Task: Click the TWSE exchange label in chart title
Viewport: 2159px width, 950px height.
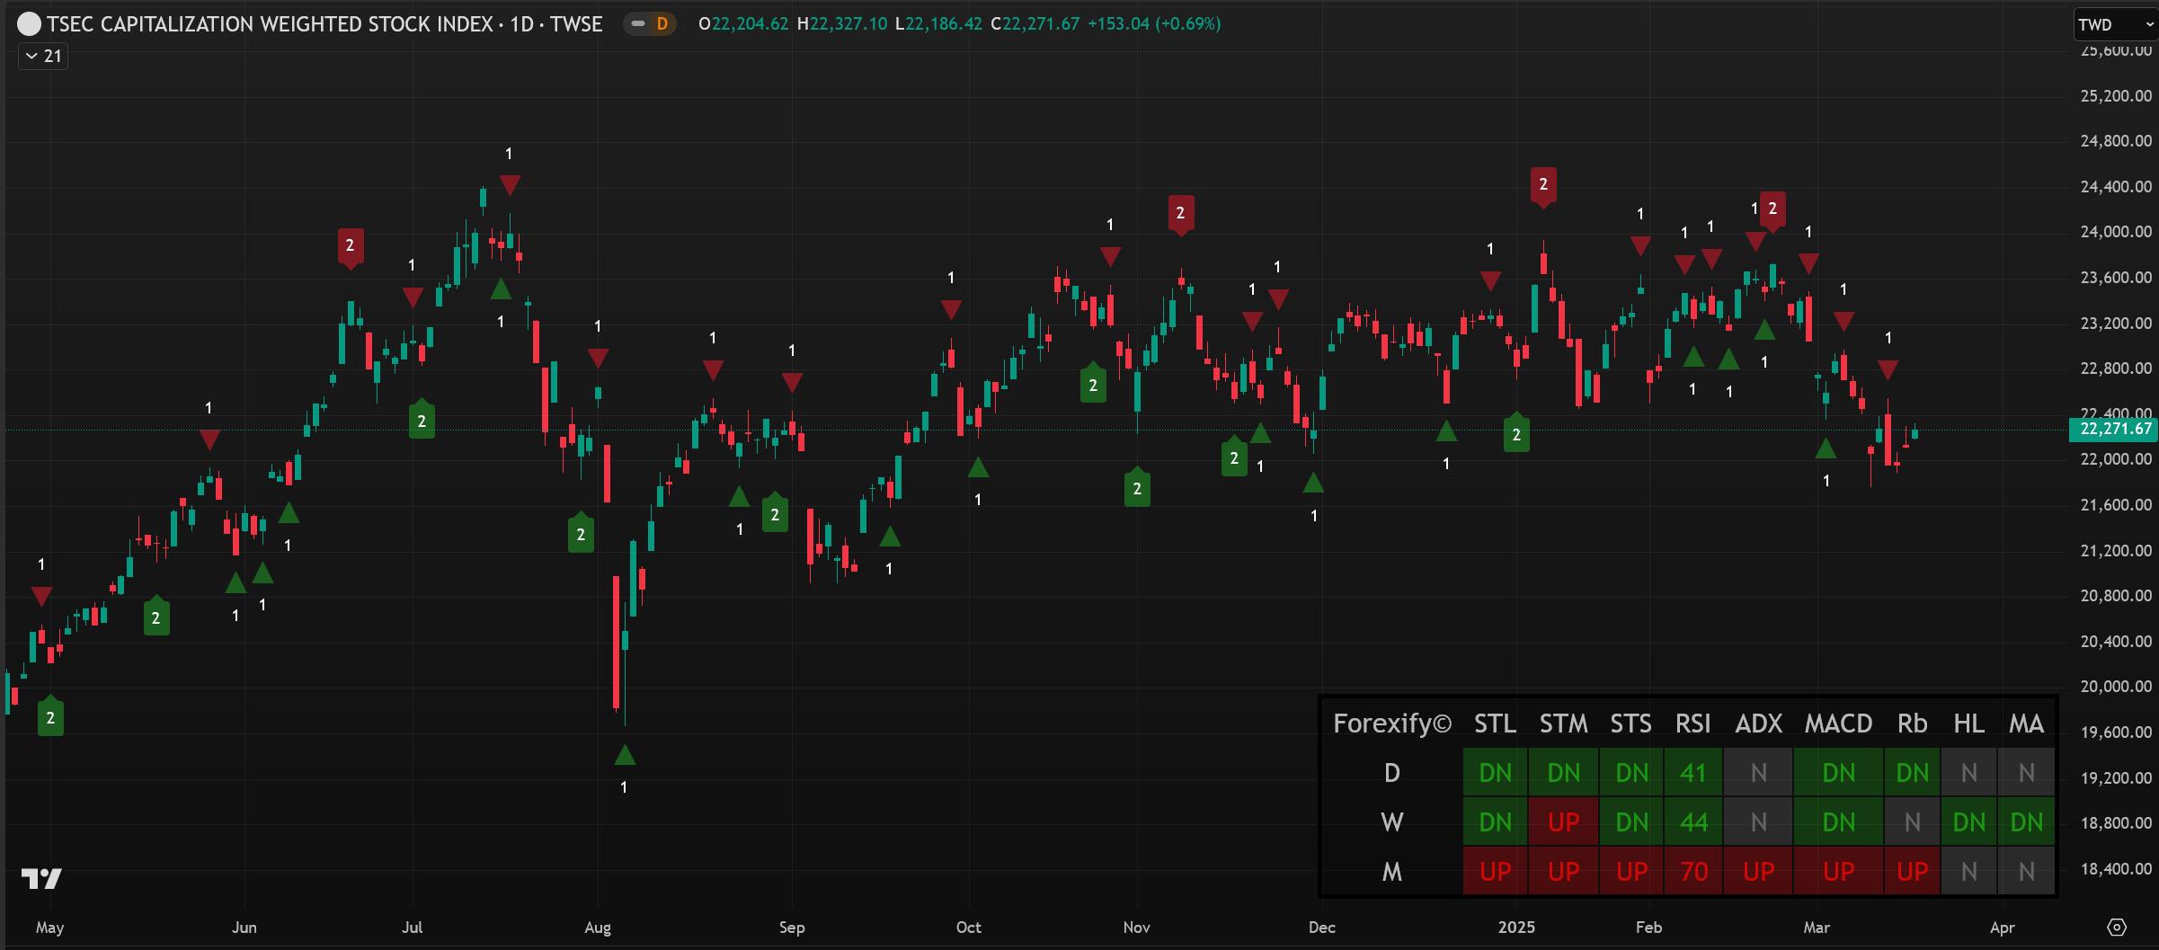Action: coord(576,24)
